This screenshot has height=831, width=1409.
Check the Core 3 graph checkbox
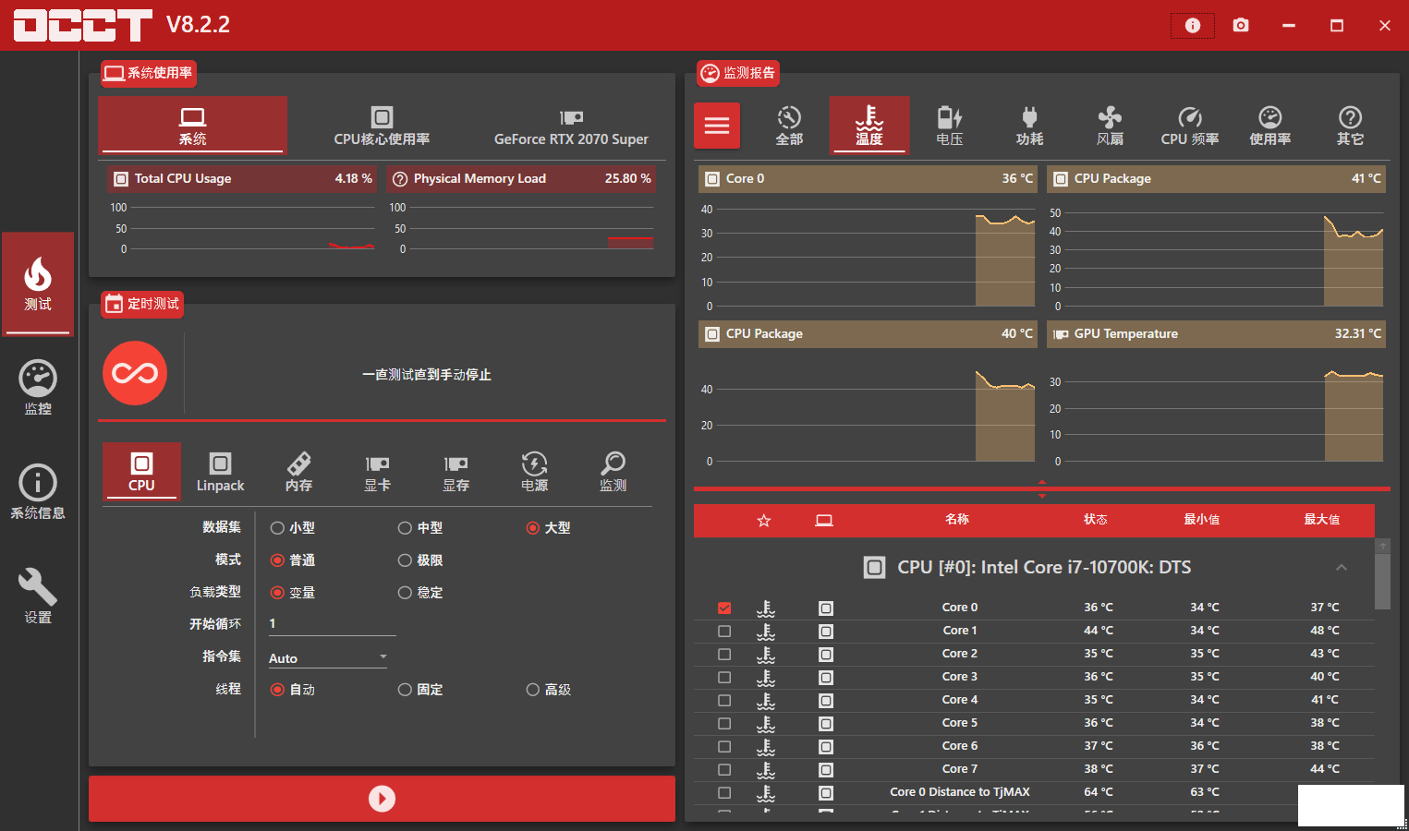click(724, 677)
